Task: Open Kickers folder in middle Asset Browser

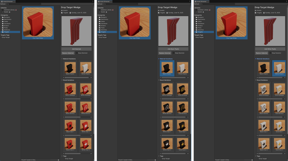Action: click(x=103, y=26)
